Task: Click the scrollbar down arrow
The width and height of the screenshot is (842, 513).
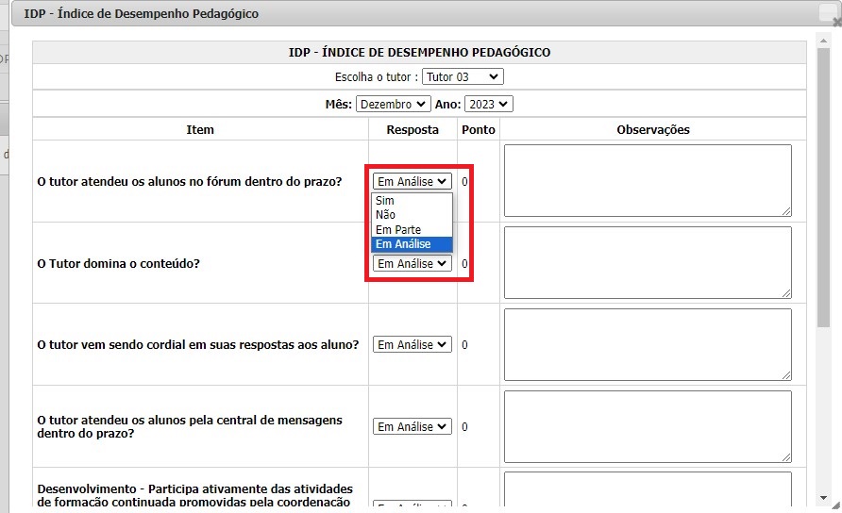Action: [823, 497]
